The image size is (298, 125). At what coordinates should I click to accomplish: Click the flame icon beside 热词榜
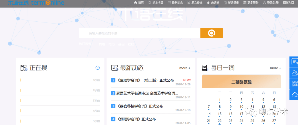(x=208, y=3)
